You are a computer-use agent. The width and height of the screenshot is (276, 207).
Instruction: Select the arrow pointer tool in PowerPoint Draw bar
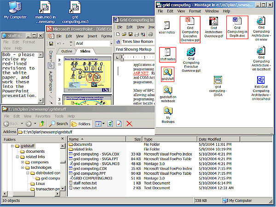[51, 65]
